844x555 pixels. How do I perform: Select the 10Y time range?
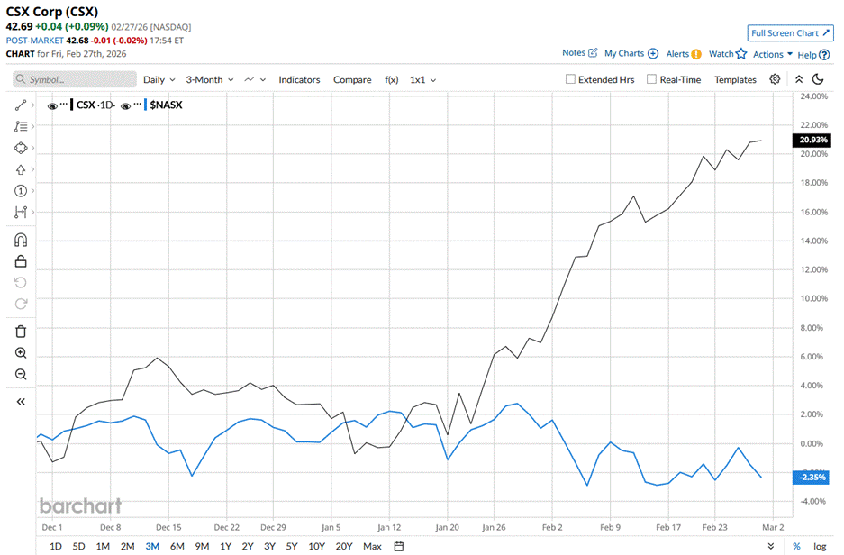pos(316,546)
